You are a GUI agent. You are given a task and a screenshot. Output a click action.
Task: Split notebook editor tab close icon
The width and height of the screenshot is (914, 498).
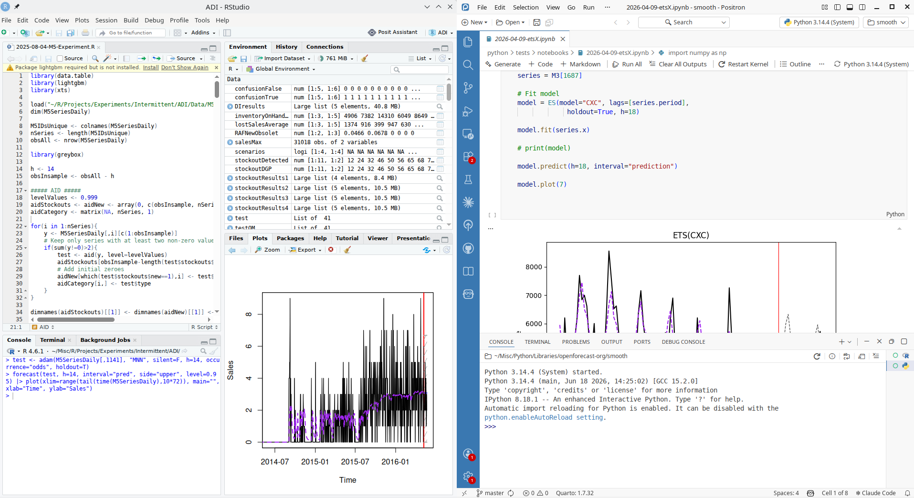click(563, 39)
